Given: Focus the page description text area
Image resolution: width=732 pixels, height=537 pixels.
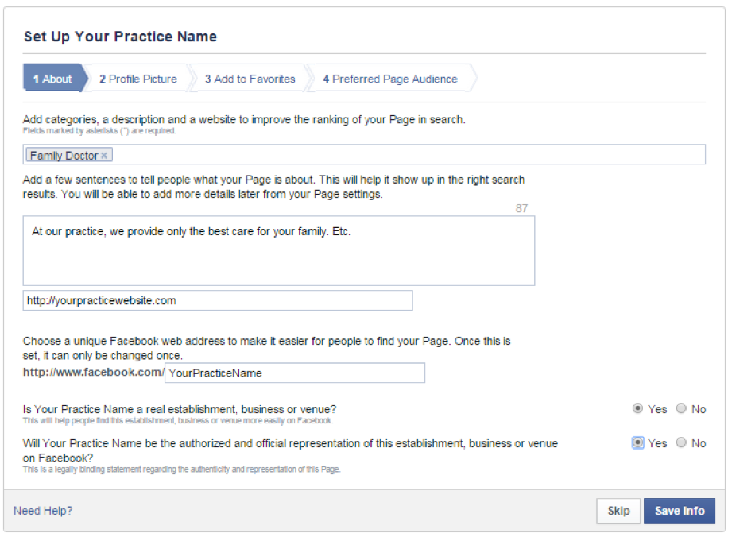Looking at the screenshot, I should (279, 250).
